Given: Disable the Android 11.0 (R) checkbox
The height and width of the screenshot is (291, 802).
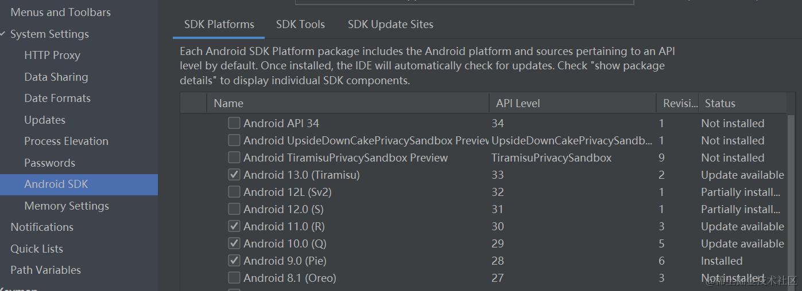Looking at the screenshot, I should pyautogui.click(x=234, y=226).
